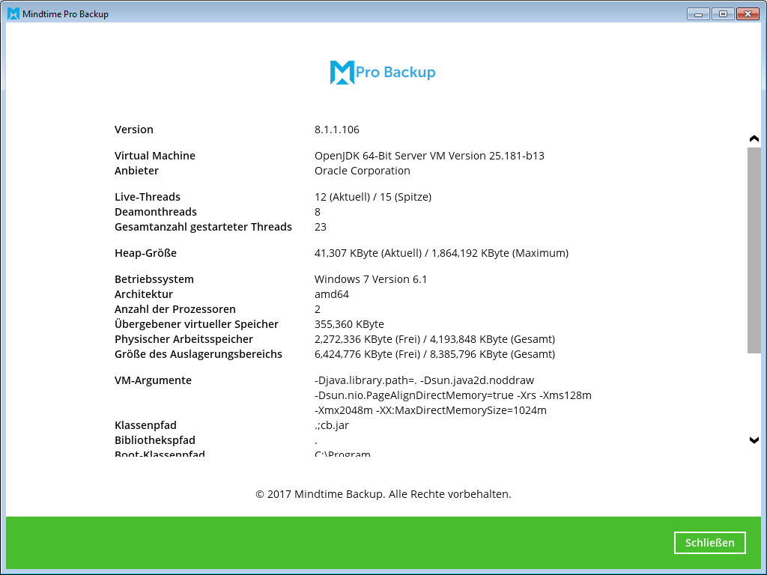
Task: Click the Version label
Action: (133, 130)
